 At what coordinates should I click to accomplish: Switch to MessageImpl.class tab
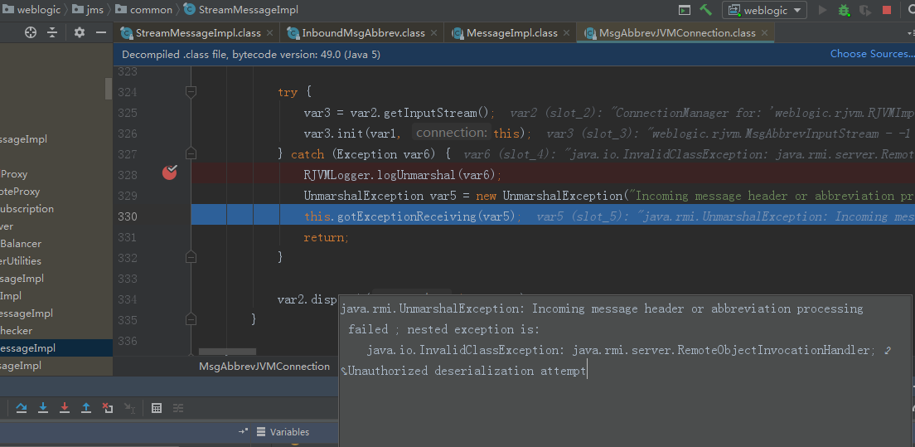511,32
